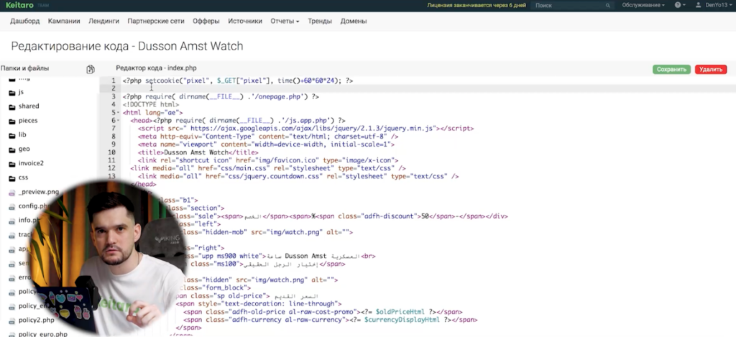
Task: Collapse code fold arrow on line 6
Action: click(x=118, y=121)
